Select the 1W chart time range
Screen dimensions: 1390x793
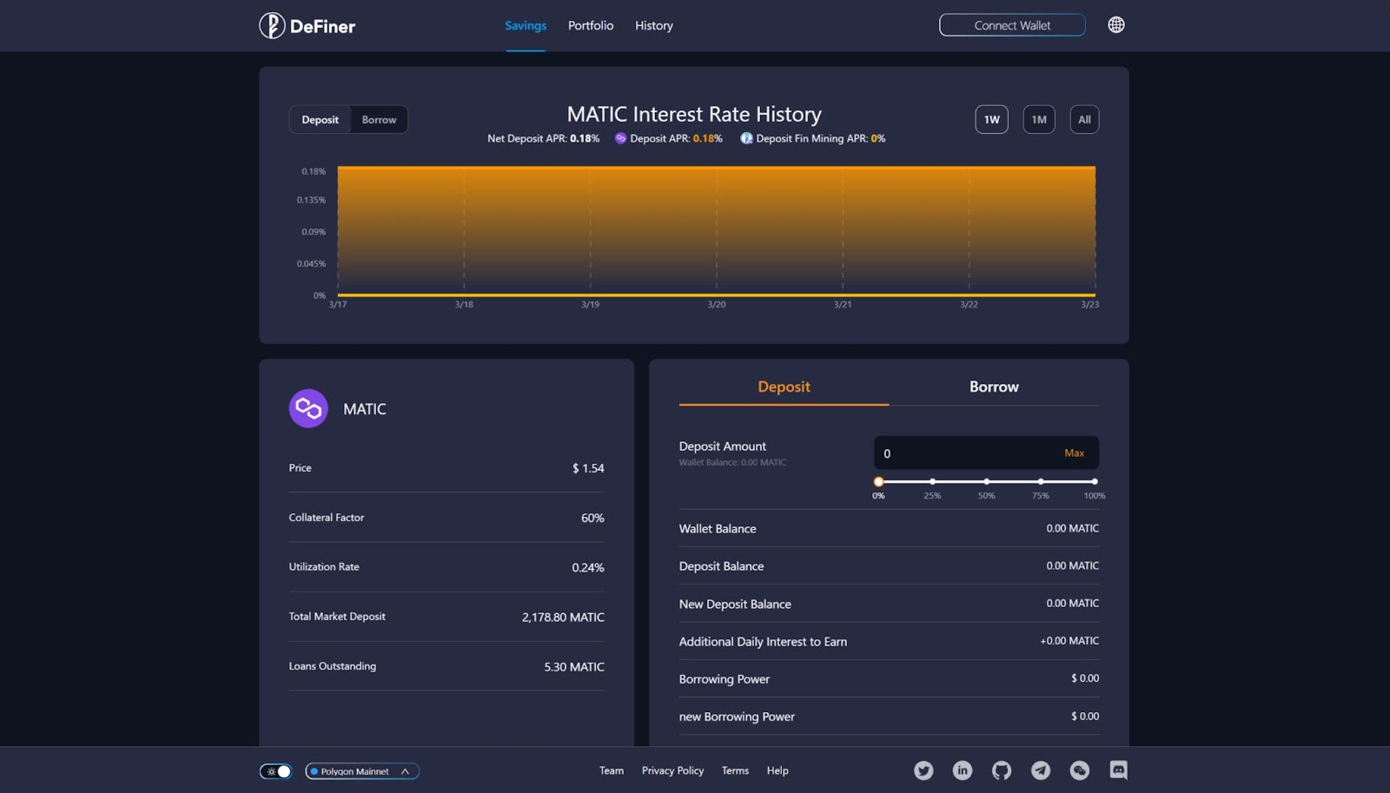pyautogui.click(x=991, y=120)
